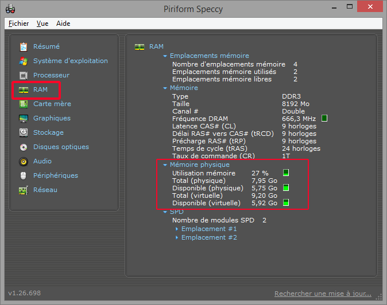The image size is (387, 305).
Task: Select the Stockage hard drive icon
Action: pos(24,132)
